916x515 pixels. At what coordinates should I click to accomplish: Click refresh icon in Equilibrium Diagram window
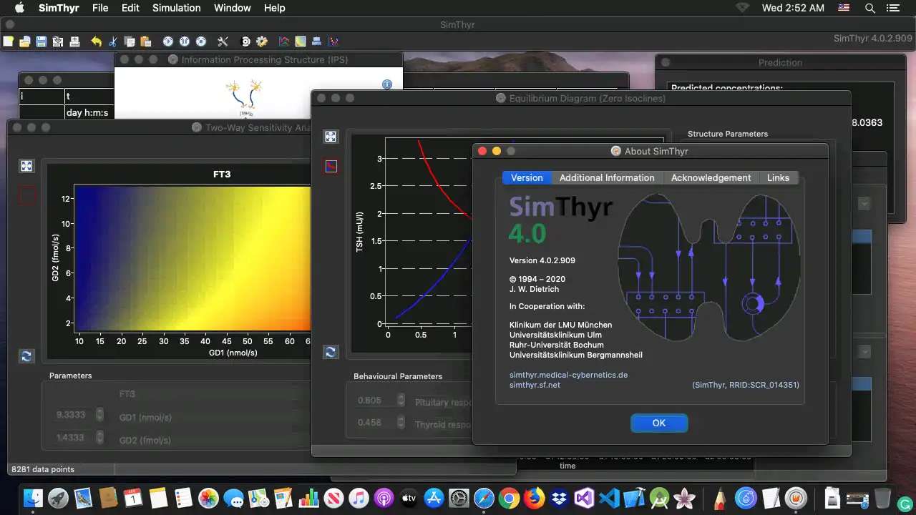(x=331, y=351)
